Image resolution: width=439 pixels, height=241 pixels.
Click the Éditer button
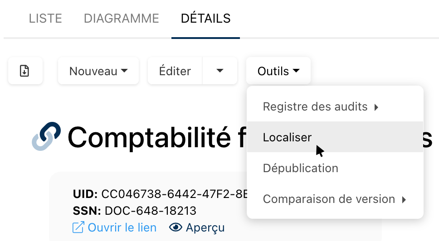175,71
